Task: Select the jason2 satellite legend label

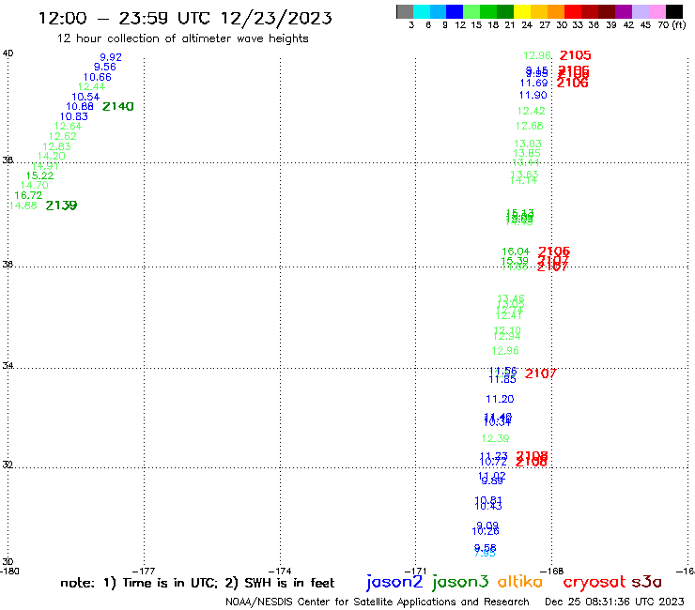Action: pyautogui.click(x=394, y=582)
